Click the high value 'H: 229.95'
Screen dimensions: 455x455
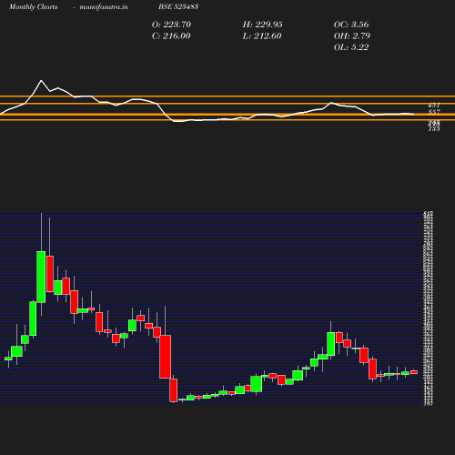click(262, 25)
